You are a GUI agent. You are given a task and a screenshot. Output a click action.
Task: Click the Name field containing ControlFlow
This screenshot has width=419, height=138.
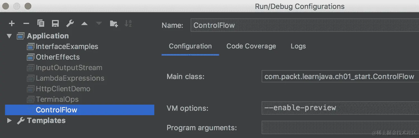click(x=302, y=25)
